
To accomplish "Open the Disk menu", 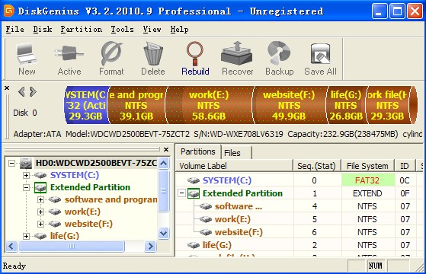I will click(43, 29).
